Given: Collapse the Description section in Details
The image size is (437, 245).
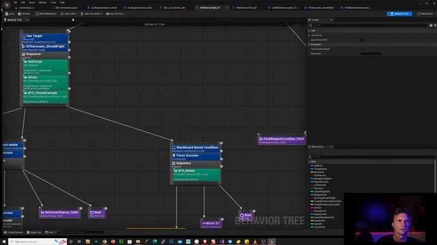Looking at the screenshot, I should pyautogui.click(x=309, y=44).
